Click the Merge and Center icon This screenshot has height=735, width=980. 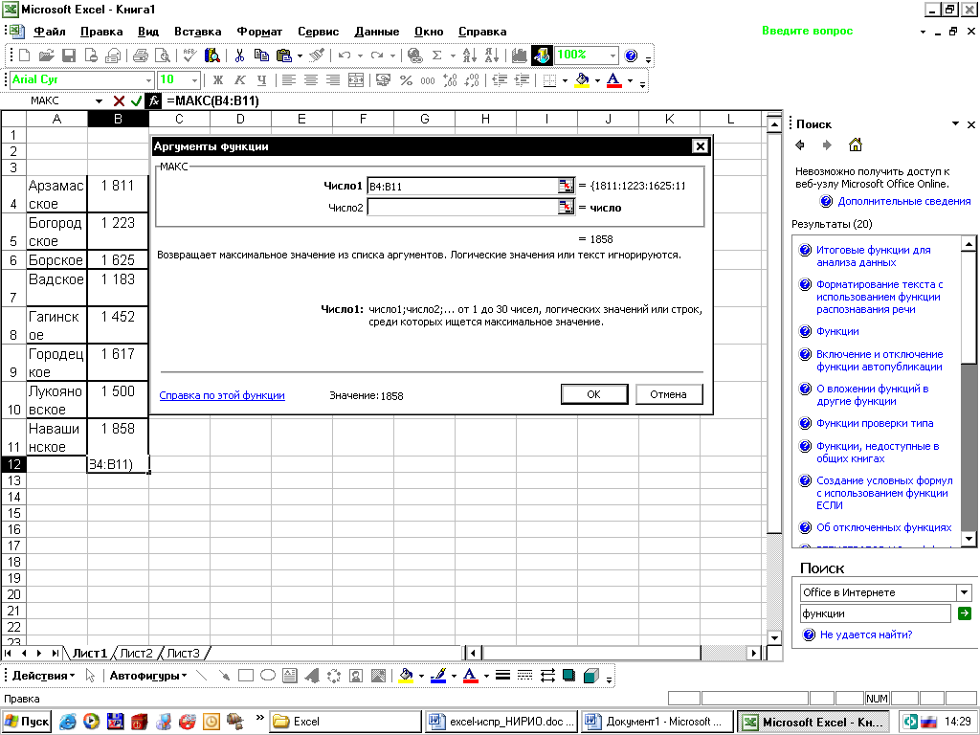[356, 80]
